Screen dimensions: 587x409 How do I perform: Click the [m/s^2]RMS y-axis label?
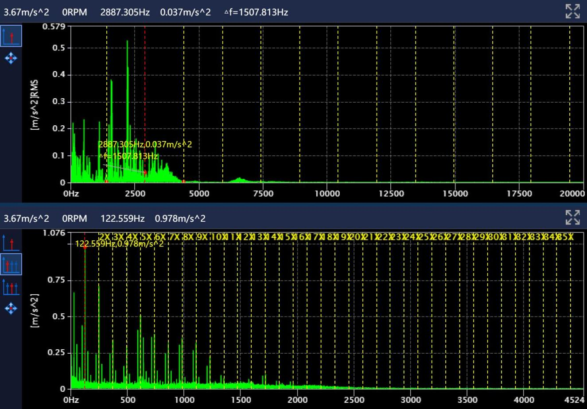click(x=35, y=105)
